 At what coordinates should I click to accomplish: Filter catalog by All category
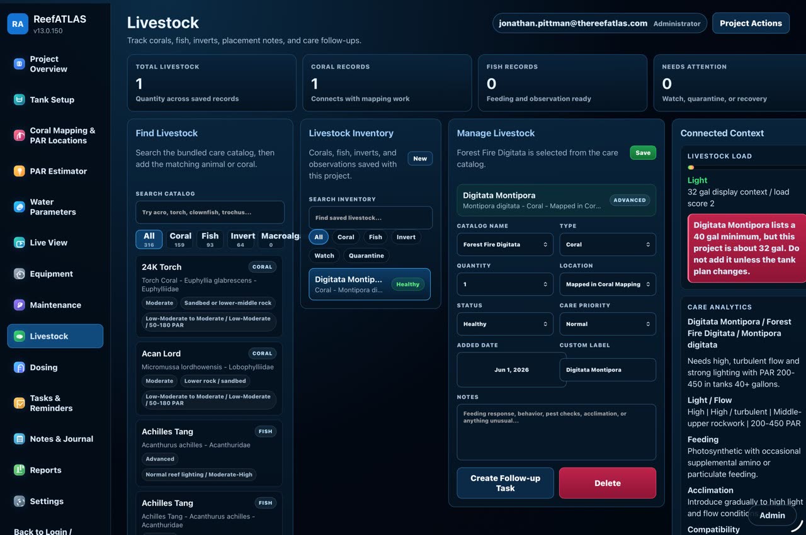[149, 239]
